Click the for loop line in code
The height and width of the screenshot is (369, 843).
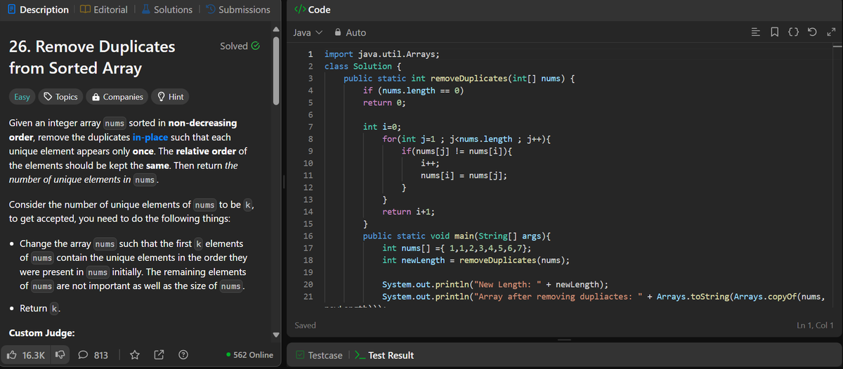point(466,139)
